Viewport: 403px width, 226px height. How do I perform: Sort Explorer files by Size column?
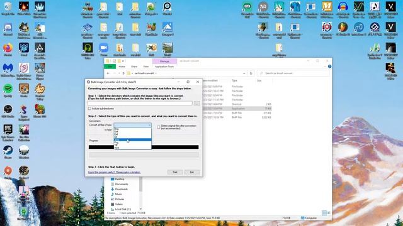point(259,80)
